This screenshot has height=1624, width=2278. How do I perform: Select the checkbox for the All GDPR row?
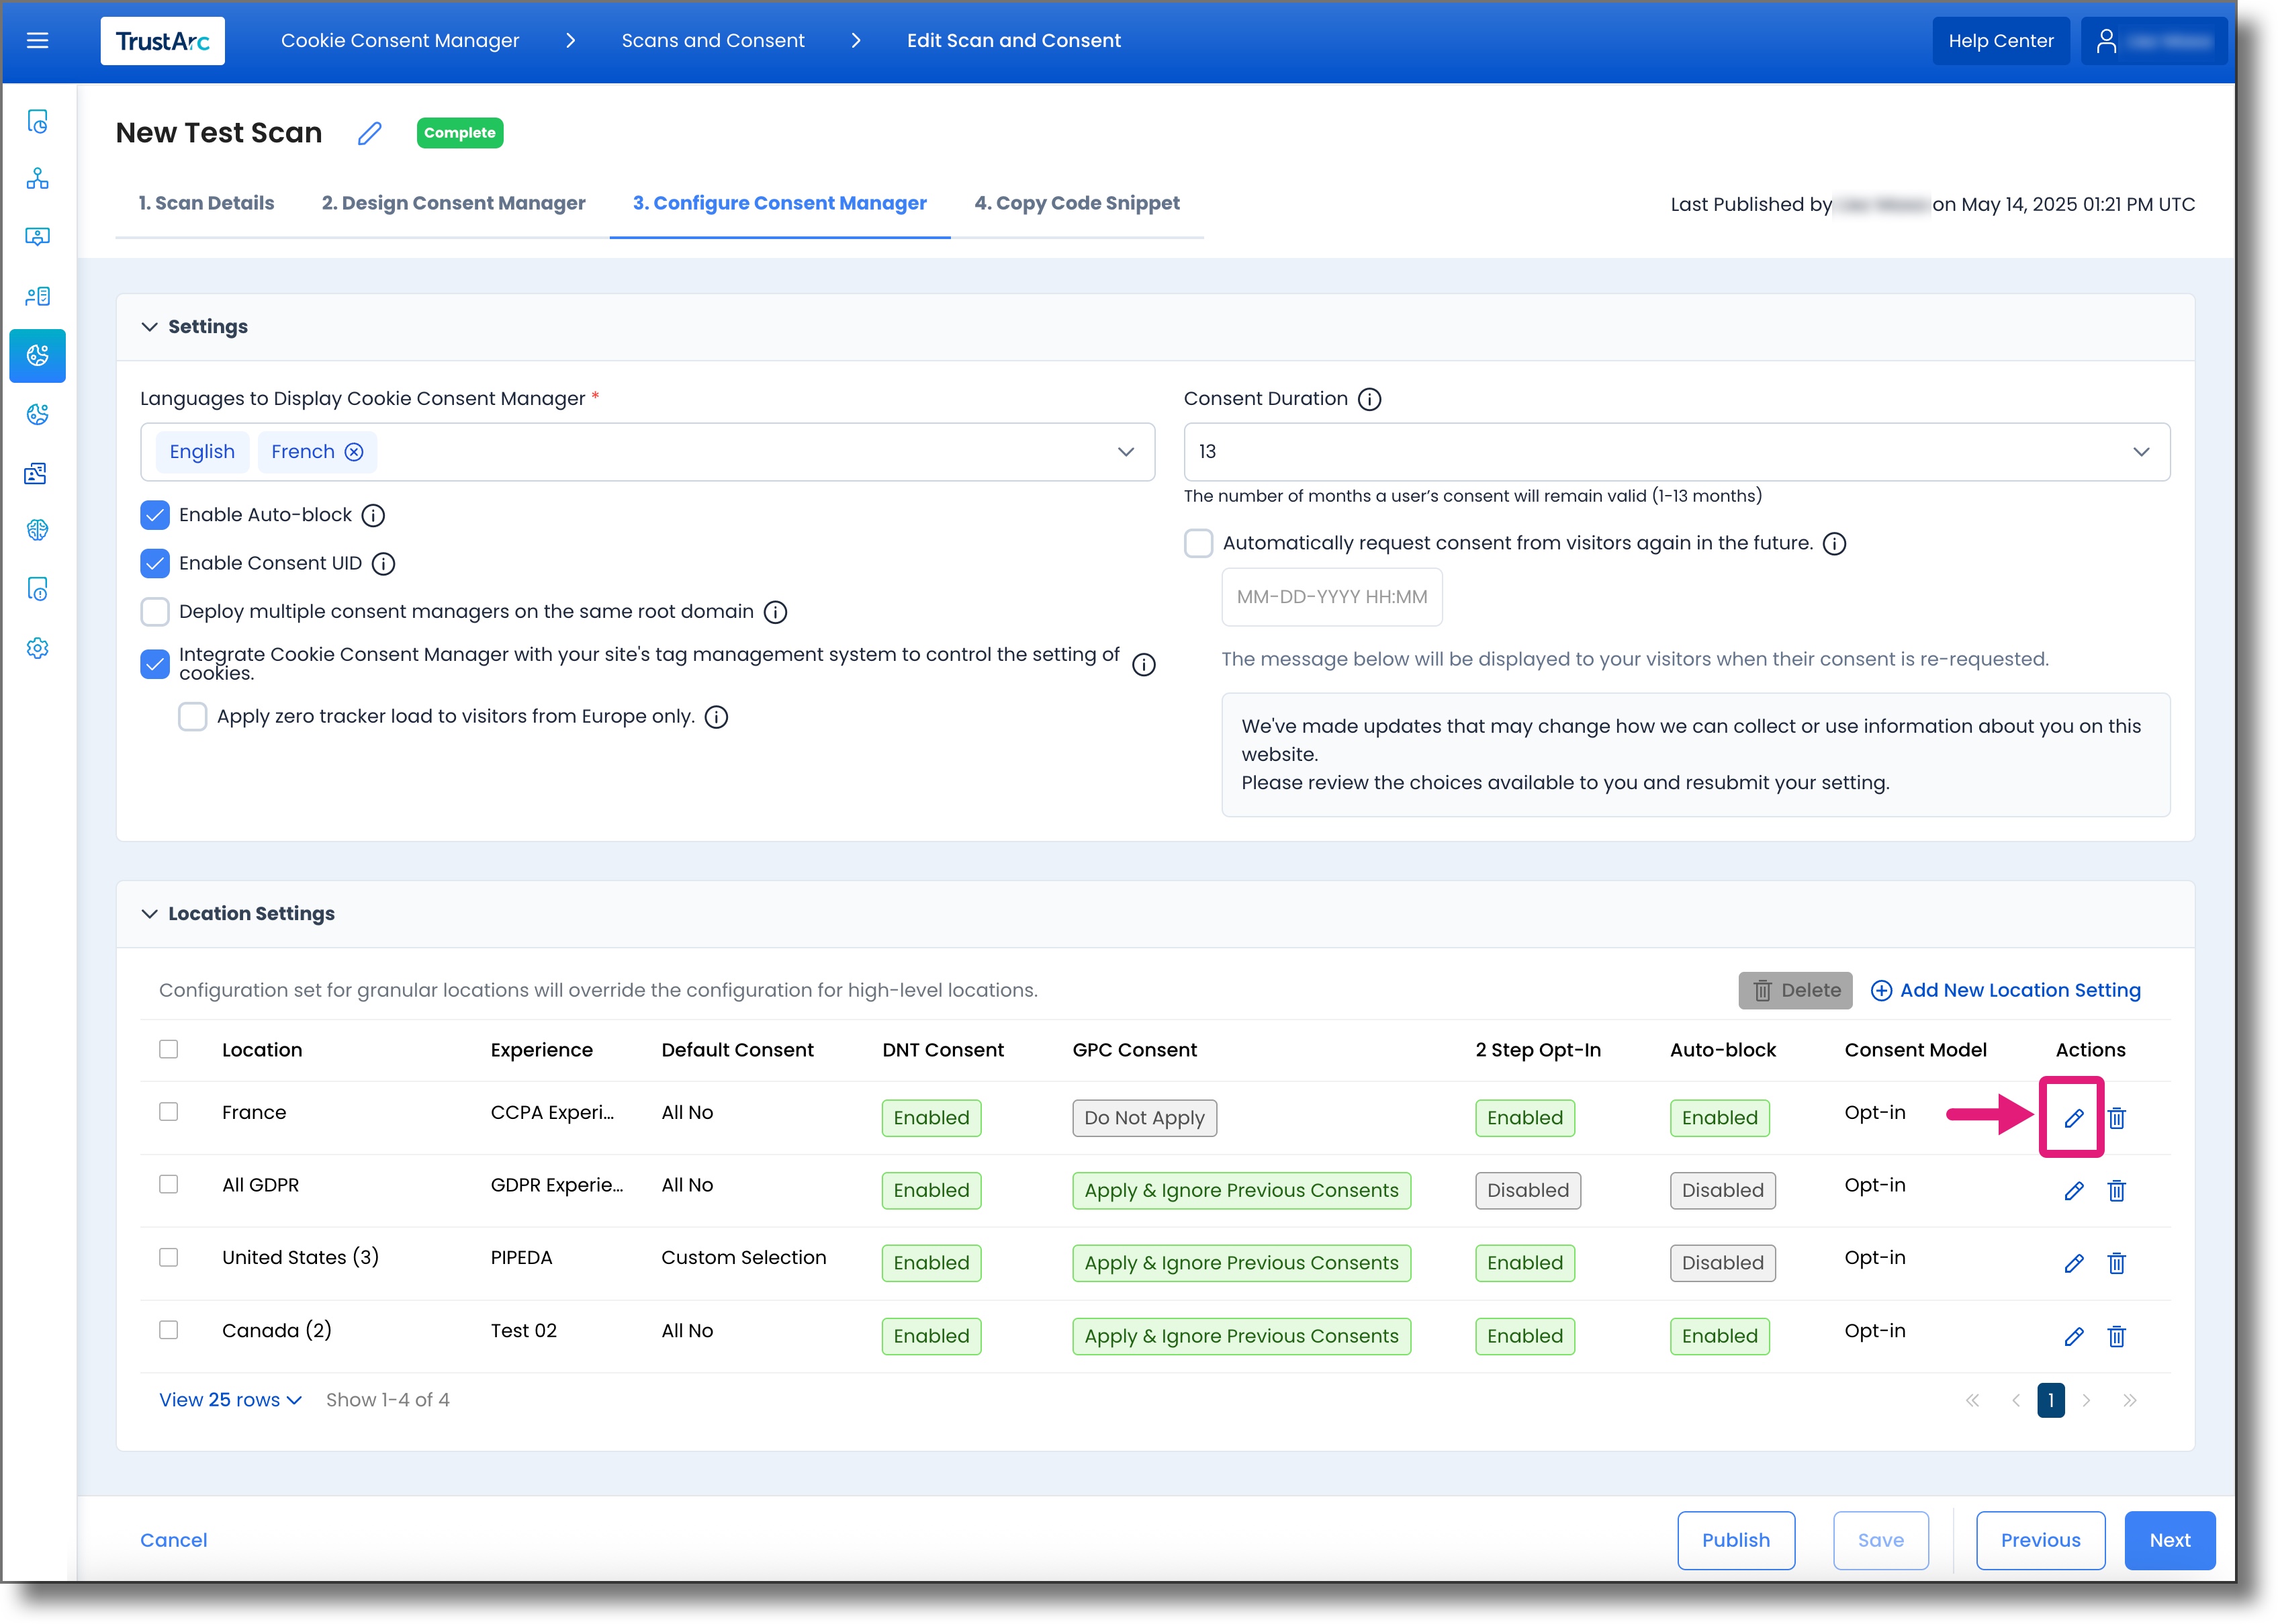(169, 1184)
